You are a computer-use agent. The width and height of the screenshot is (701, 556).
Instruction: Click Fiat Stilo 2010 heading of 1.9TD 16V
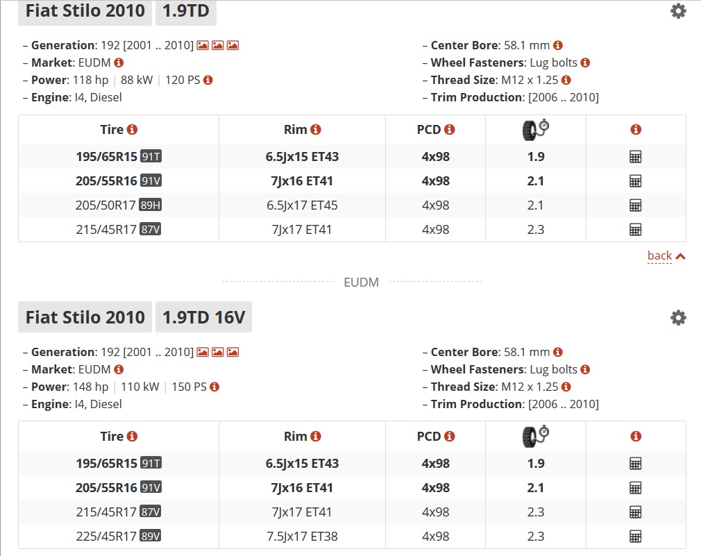pos(85,317)
